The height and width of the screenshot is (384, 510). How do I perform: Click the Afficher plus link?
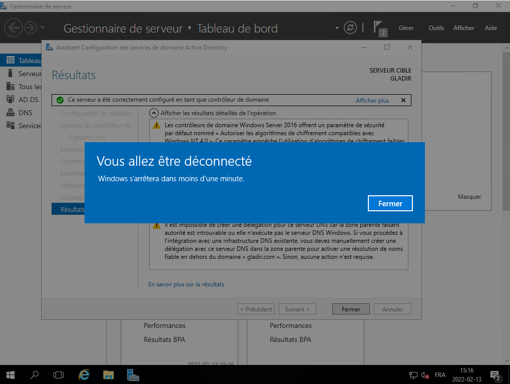pyautogui.click(x=372, y=100)
